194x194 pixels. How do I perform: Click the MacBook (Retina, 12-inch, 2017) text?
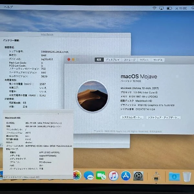[x=140, y=88]
